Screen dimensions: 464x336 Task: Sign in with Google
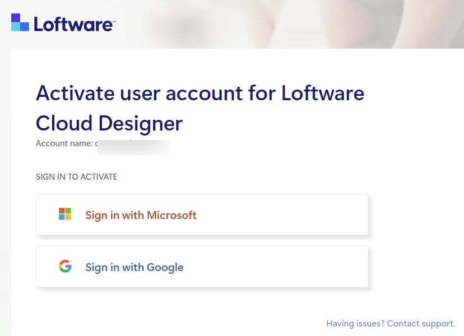(202, 267)
